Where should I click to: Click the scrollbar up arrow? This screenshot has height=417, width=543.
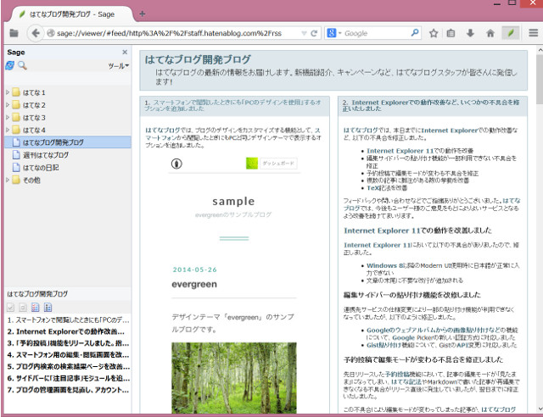click(x=540, y=50)
